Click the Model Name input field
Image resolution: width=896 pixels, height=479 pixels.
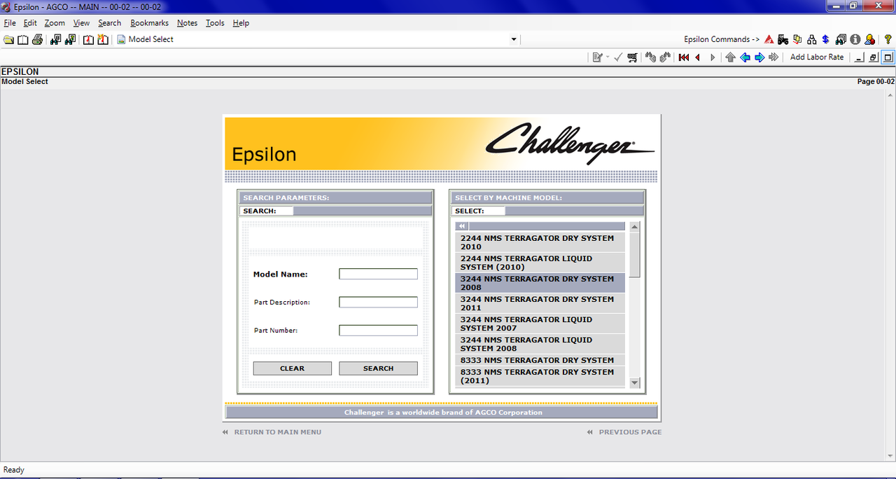click(x=379, y=274)
